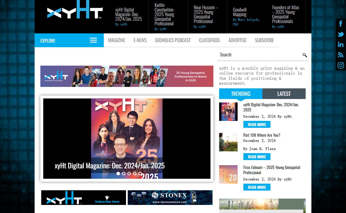Viewport: 346px width, 213px height.
Task: Open header link xyHt Digital Magazine Dec. 2024
Action: tap(129, 14)
